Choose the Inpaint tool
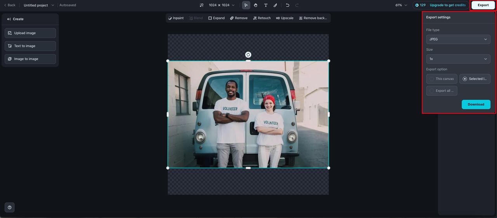 click(x=176, y=18)
